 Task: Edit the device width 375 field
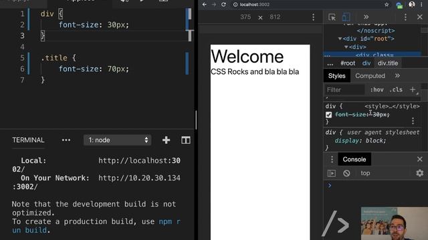pyautogui.click(x=245, y=17)
